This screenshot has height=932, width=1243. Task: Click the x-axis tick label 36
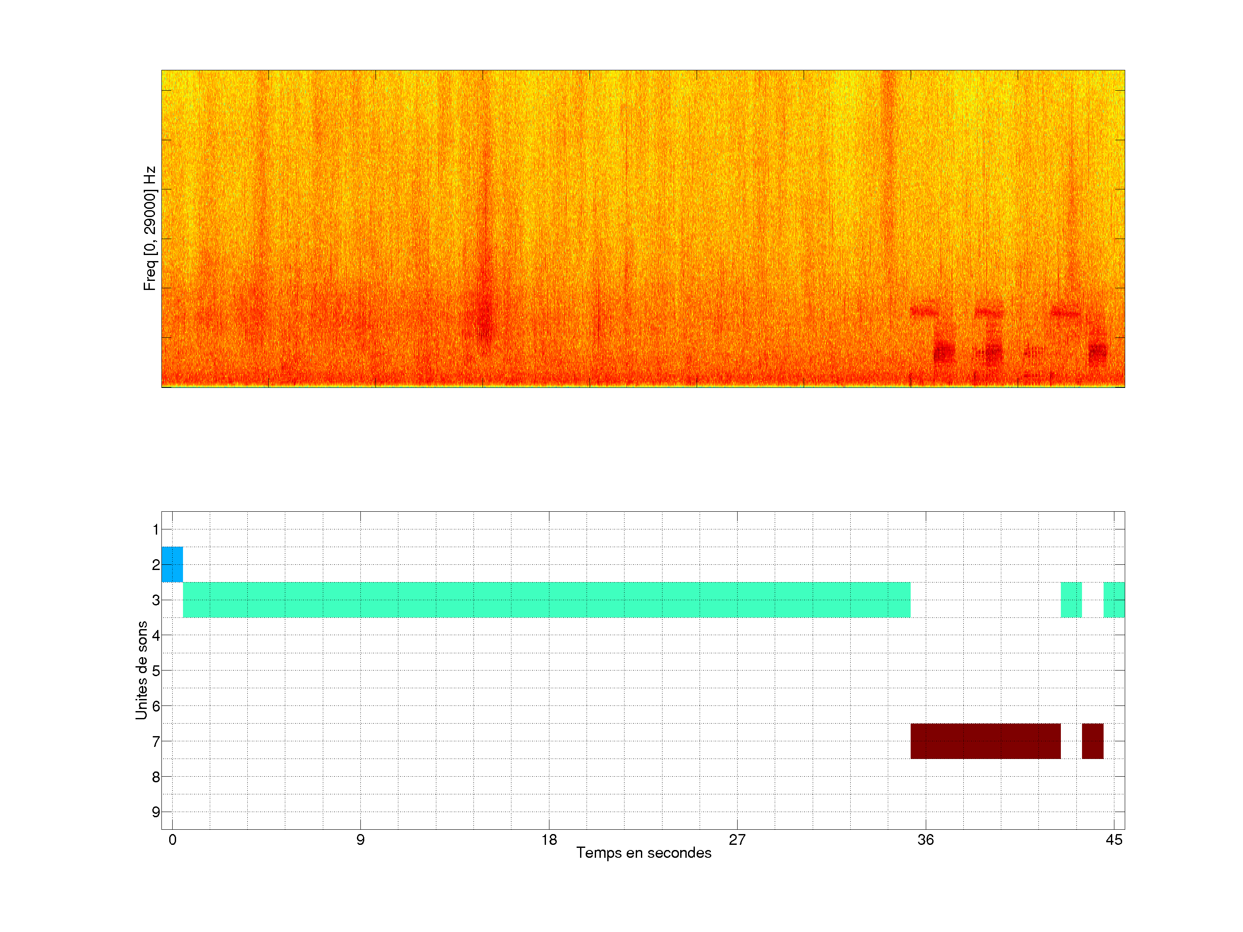pos(925,840)
